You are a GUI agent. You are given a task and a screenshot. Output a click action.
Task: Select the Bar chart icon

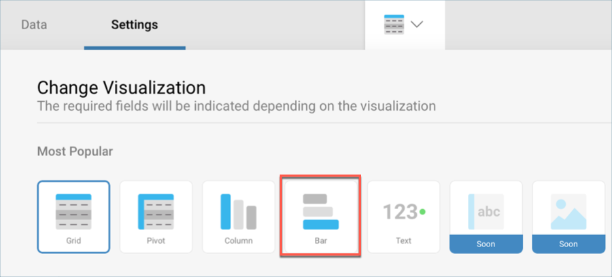click(x=320, y=211)
